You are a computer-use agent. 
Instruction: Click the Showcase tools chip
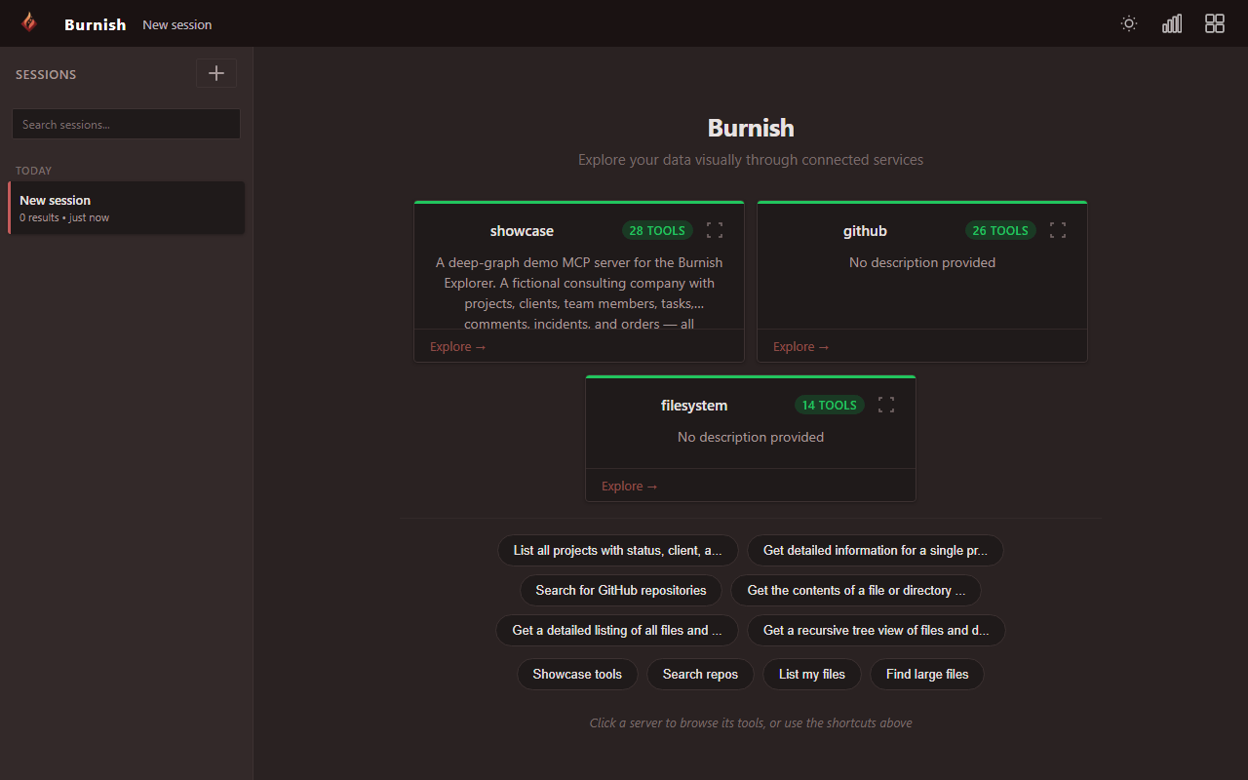(577, 674)
